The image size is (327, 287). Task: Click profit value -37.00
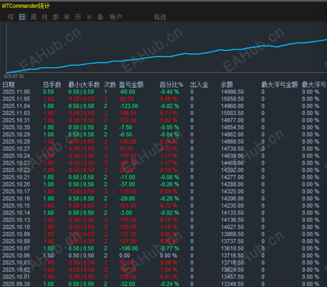pos(127,184)
